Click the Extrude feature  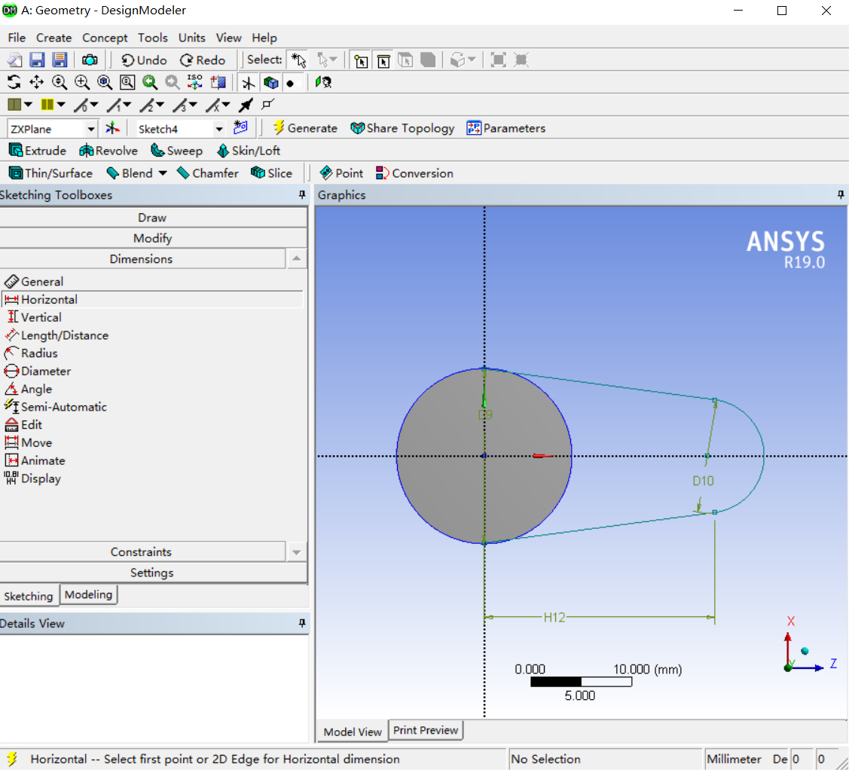pyautogui.click(x=38, y=151)
